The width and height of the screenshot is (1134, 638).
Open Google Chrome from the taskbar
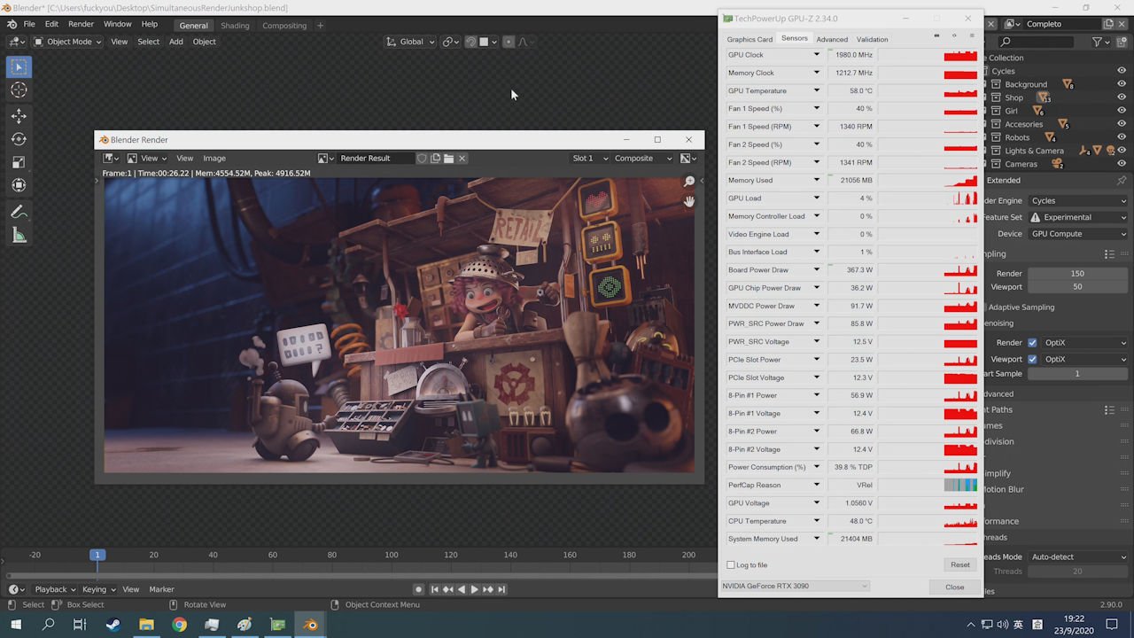tap(179, 625)
